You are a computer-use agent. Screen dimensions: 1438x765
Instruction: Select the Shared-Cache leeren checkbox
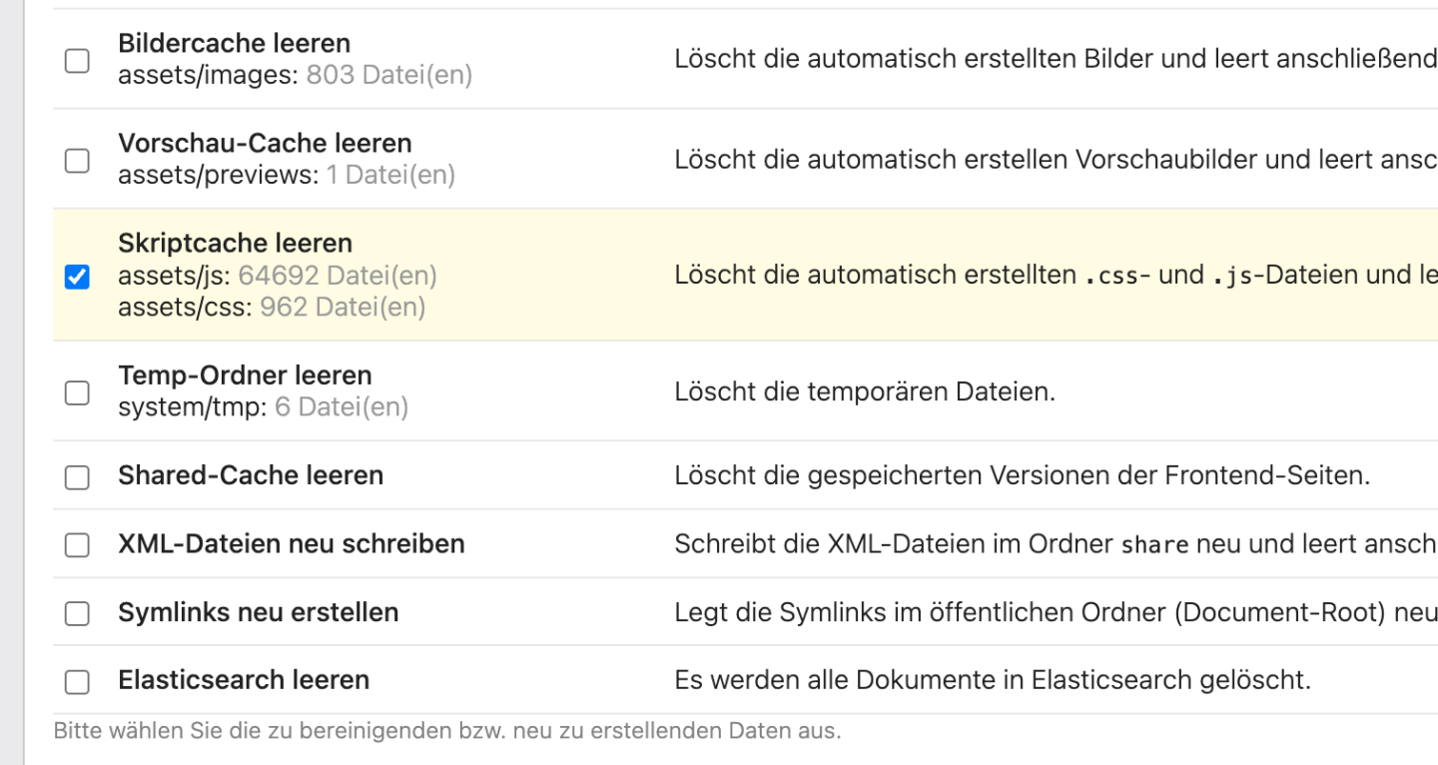(x=77, y=477)
